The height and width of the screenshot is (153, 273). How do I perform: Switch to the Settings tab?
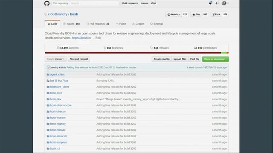tap(157, 24)
